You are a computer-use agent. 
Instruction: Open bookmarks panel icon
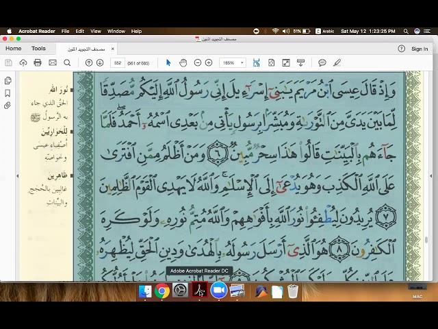(x=8, y=93)
